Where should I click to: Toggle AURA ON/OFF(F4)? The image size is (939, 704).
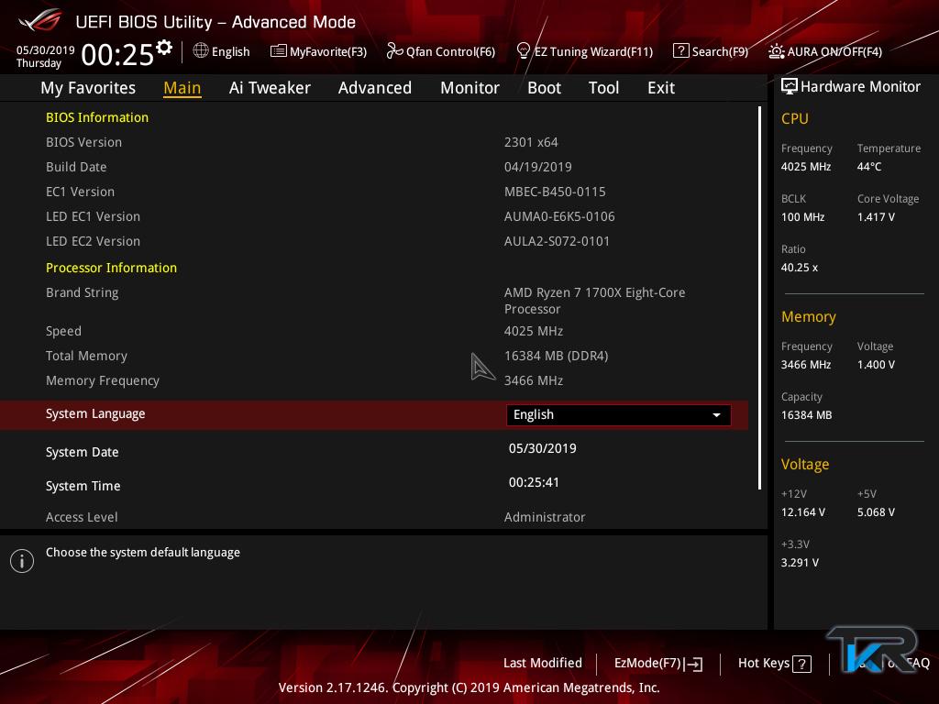pyautogui.click(x=825, y=51)
